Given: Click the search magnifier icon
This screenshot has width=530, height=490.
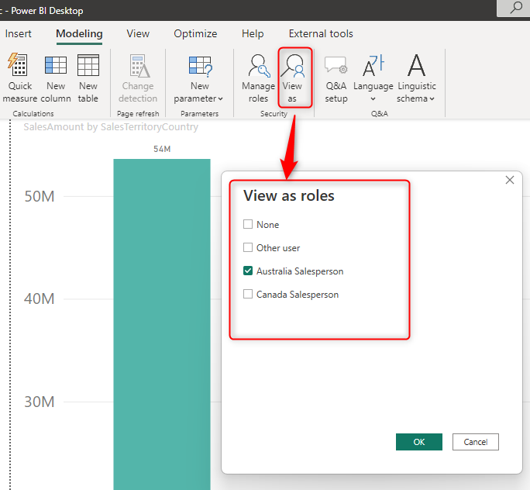Looking at the screenshot, I should point(515,9).
